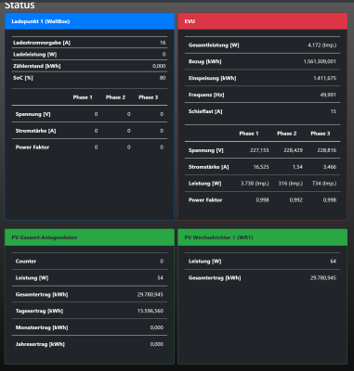The width and height of the screenshot is (354, 371).
Task: Select the Jahresertrag [kWh] row
Action: coord(89,344)
